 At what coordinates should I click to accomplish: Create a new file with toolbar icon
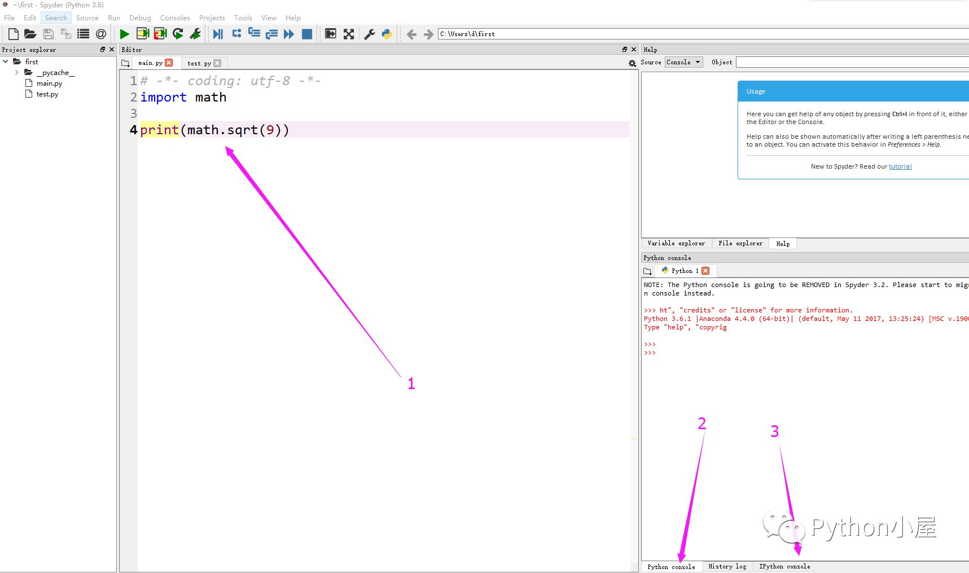(x=14, y=34)
